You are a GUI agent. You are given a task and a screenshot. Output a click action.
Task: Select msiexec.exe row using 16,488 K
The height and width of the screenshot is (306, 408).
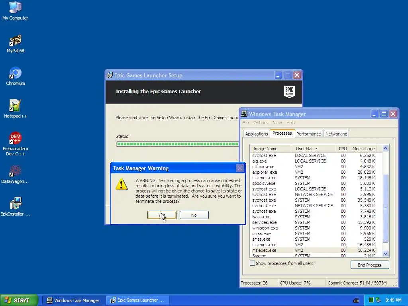[x=314, y=245]
